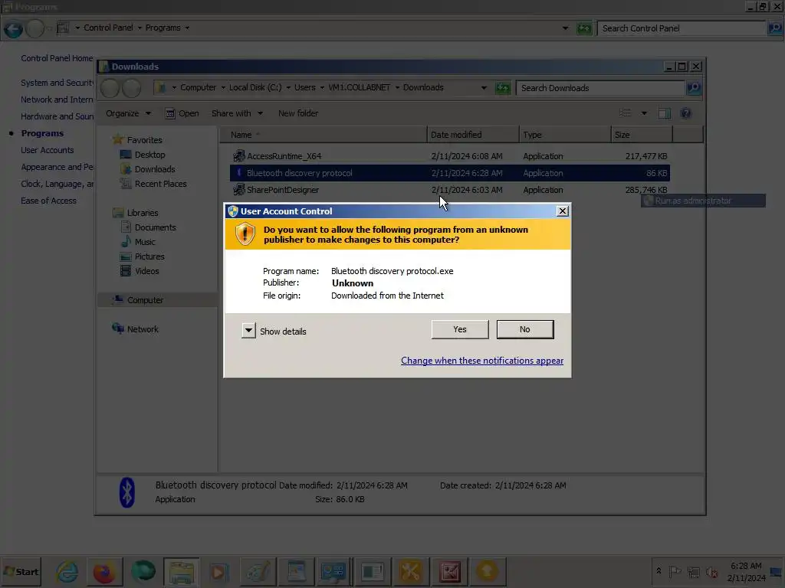Click Local Disk (C:) breadcrumb in address bar
The image size is (785, 588).
coord(255,87)
